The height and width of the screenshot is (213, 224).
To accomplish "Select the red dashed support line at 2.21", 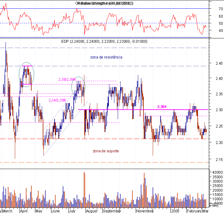I will click(104, 139).
